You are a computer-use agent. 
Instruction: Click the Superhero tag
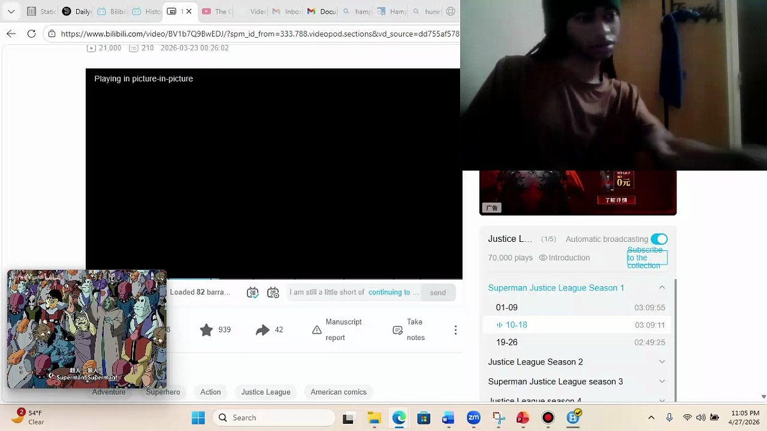[x=163, y=392]
